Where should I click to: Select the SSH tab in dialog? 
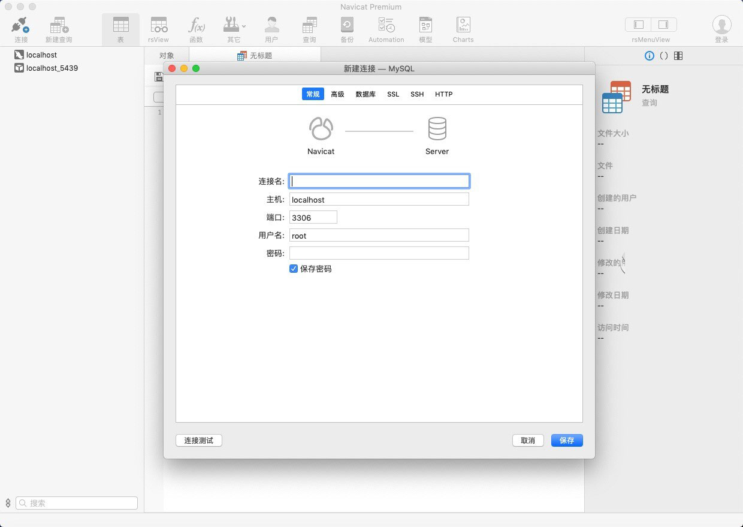(417, 94)
